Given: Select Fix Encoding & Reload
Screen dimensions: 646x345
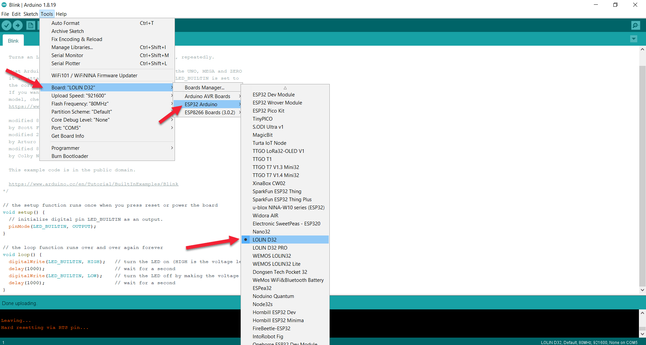Looking at the screenshot, I should coord(107,39).
